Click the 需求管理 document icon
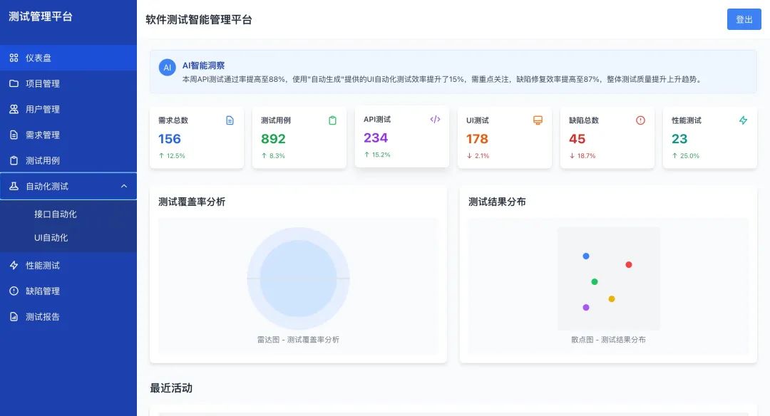The height and width of the screenshot is (416, 770). [x=14, y=135]
